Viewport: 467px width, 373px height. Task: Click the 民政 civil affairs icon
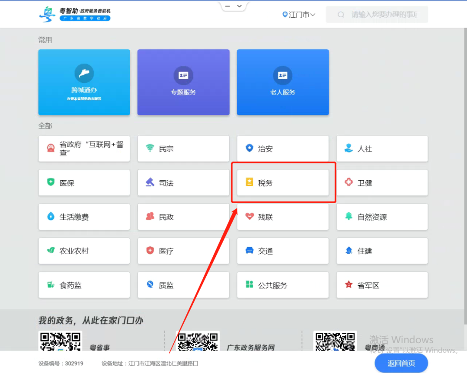pyautogui.click(x=183, y=217)
